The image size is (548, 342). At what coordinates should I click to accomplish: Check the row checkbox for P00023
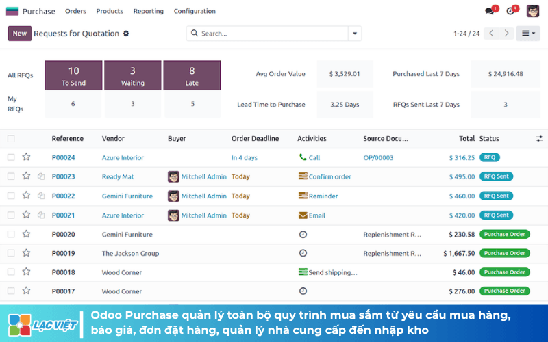[x=11, y=176]
